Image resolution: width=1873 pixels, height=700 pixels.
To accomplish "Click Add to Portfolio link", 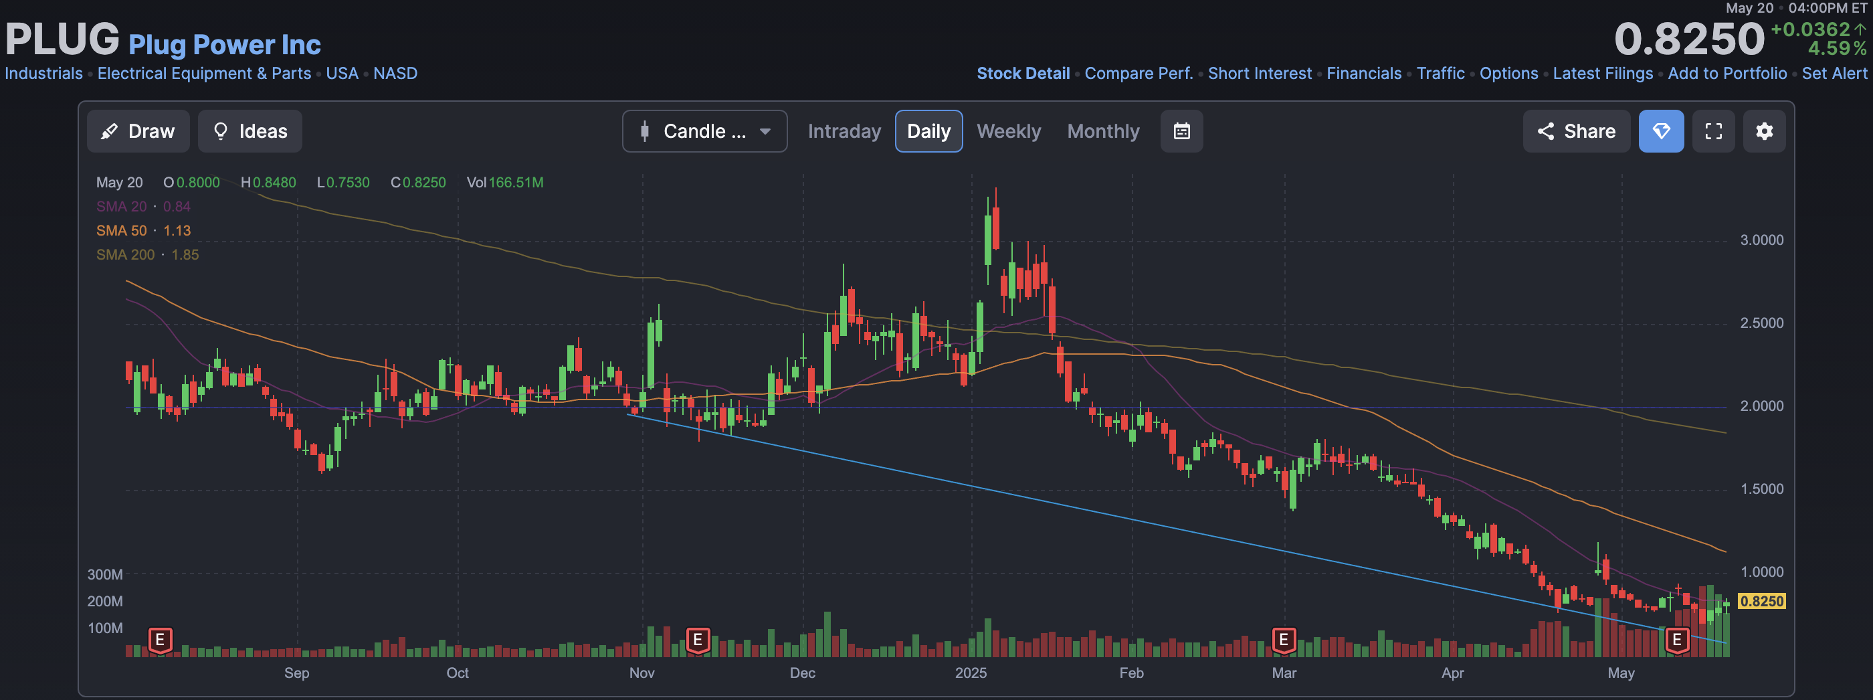I will [1727, 74].
